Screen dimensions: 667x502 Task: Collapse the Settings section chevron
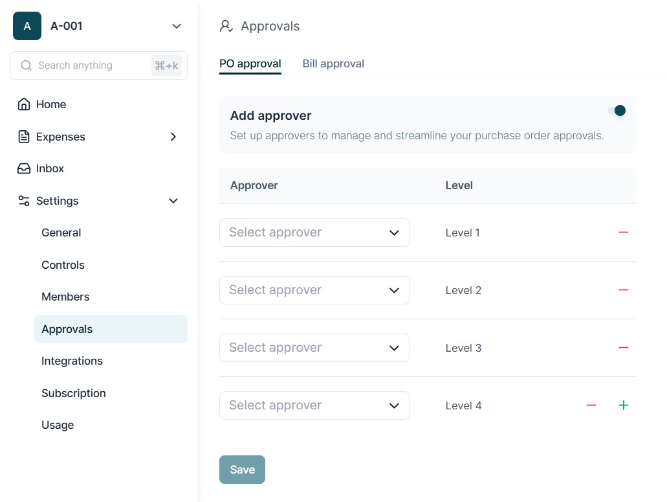173,201
